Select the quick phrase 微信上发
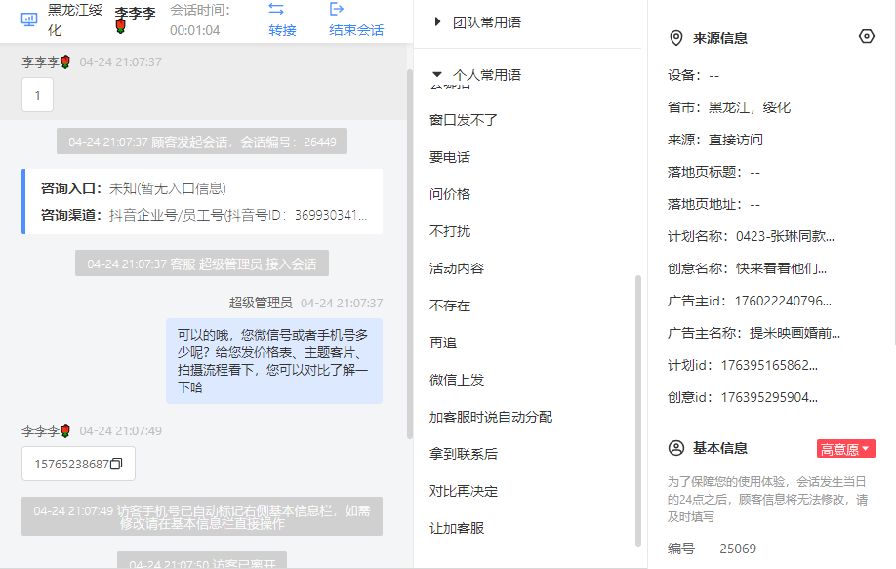 [x=457, y=381]
